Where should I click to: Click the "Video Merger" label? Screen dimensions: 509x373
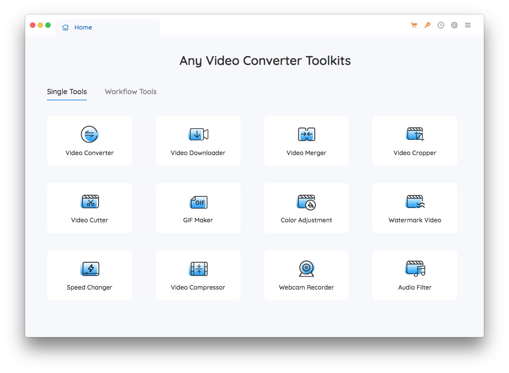(306, 153)
